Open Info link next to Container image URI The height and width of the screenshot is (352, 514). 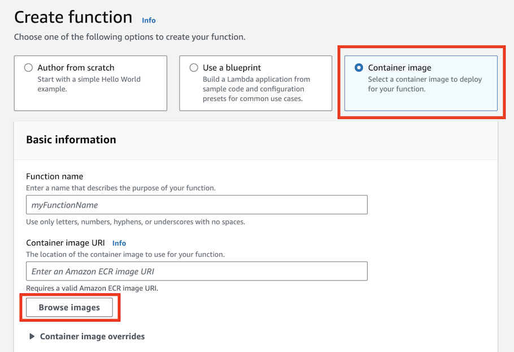119,243
